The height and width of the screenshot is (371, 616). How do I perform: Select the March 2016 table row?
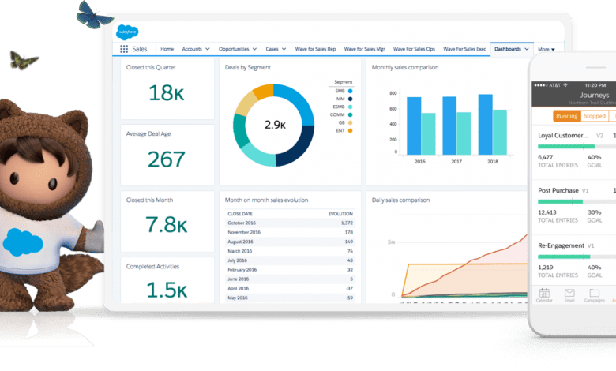291,251
